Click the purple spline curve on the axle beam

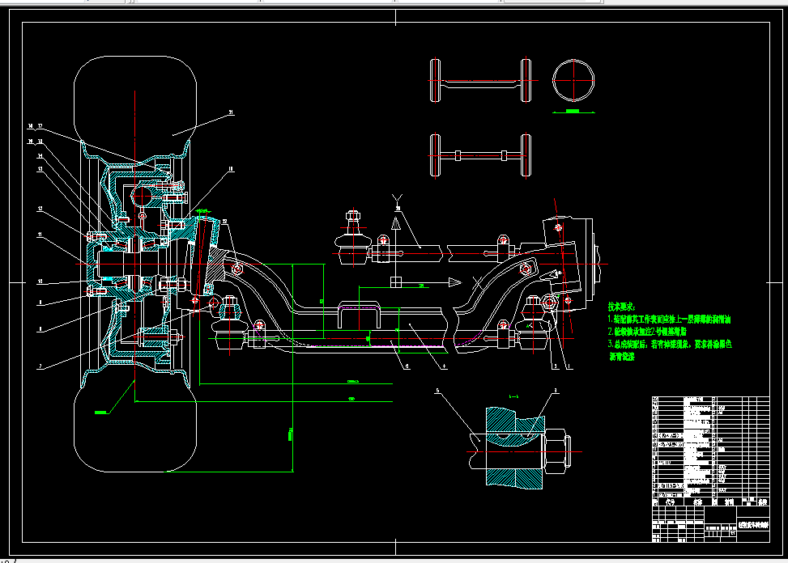tap(469, 339)
